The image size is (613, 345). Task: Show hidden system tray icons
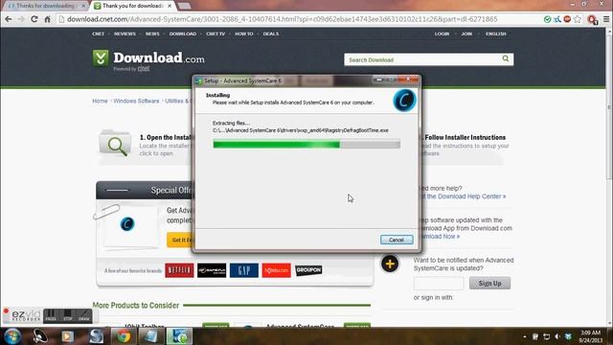(525, 336)
